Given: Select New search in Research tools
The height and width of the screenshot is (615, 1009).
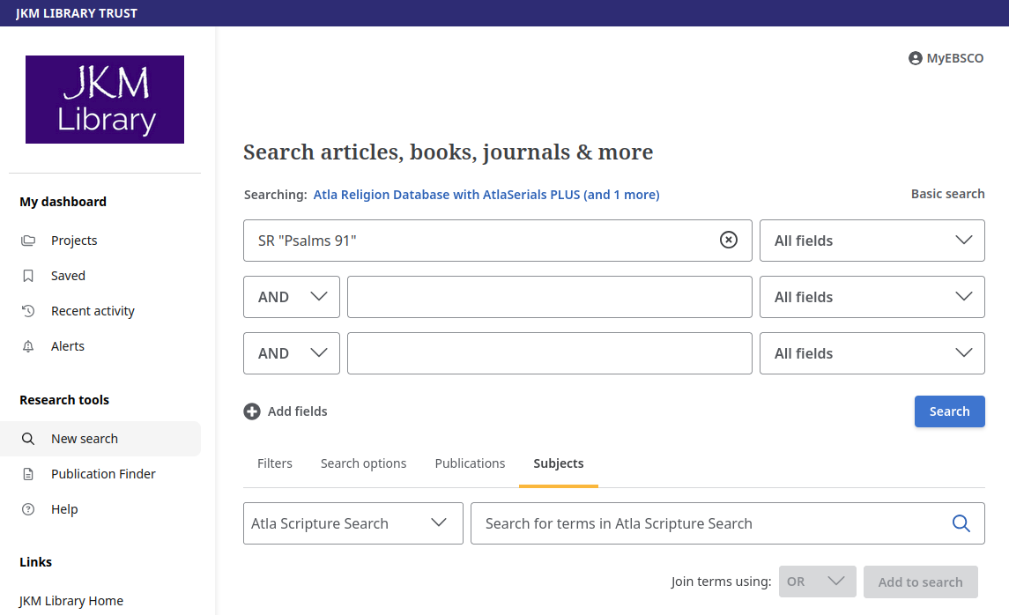Looking at the screenshot, I should [85, 438].
